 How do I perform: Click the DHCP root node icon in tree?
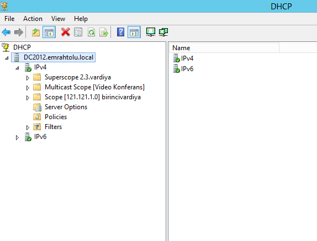coord(6,47)
